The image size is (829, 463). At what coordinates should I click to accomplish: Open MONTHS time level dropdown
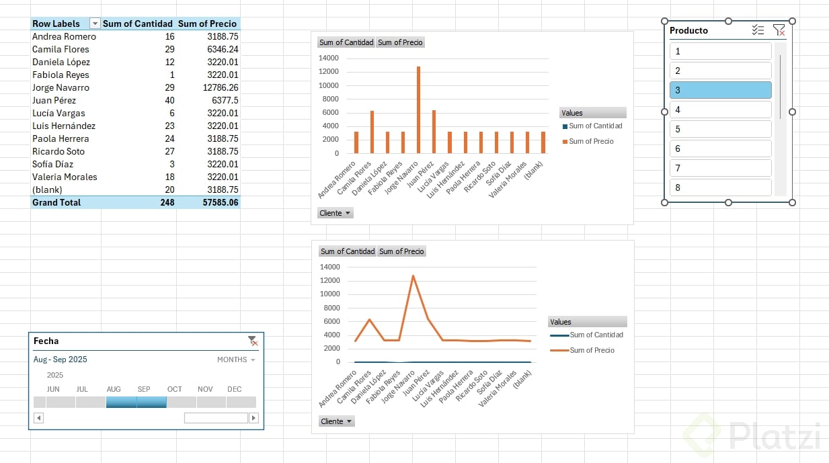(x=236, y=360)
